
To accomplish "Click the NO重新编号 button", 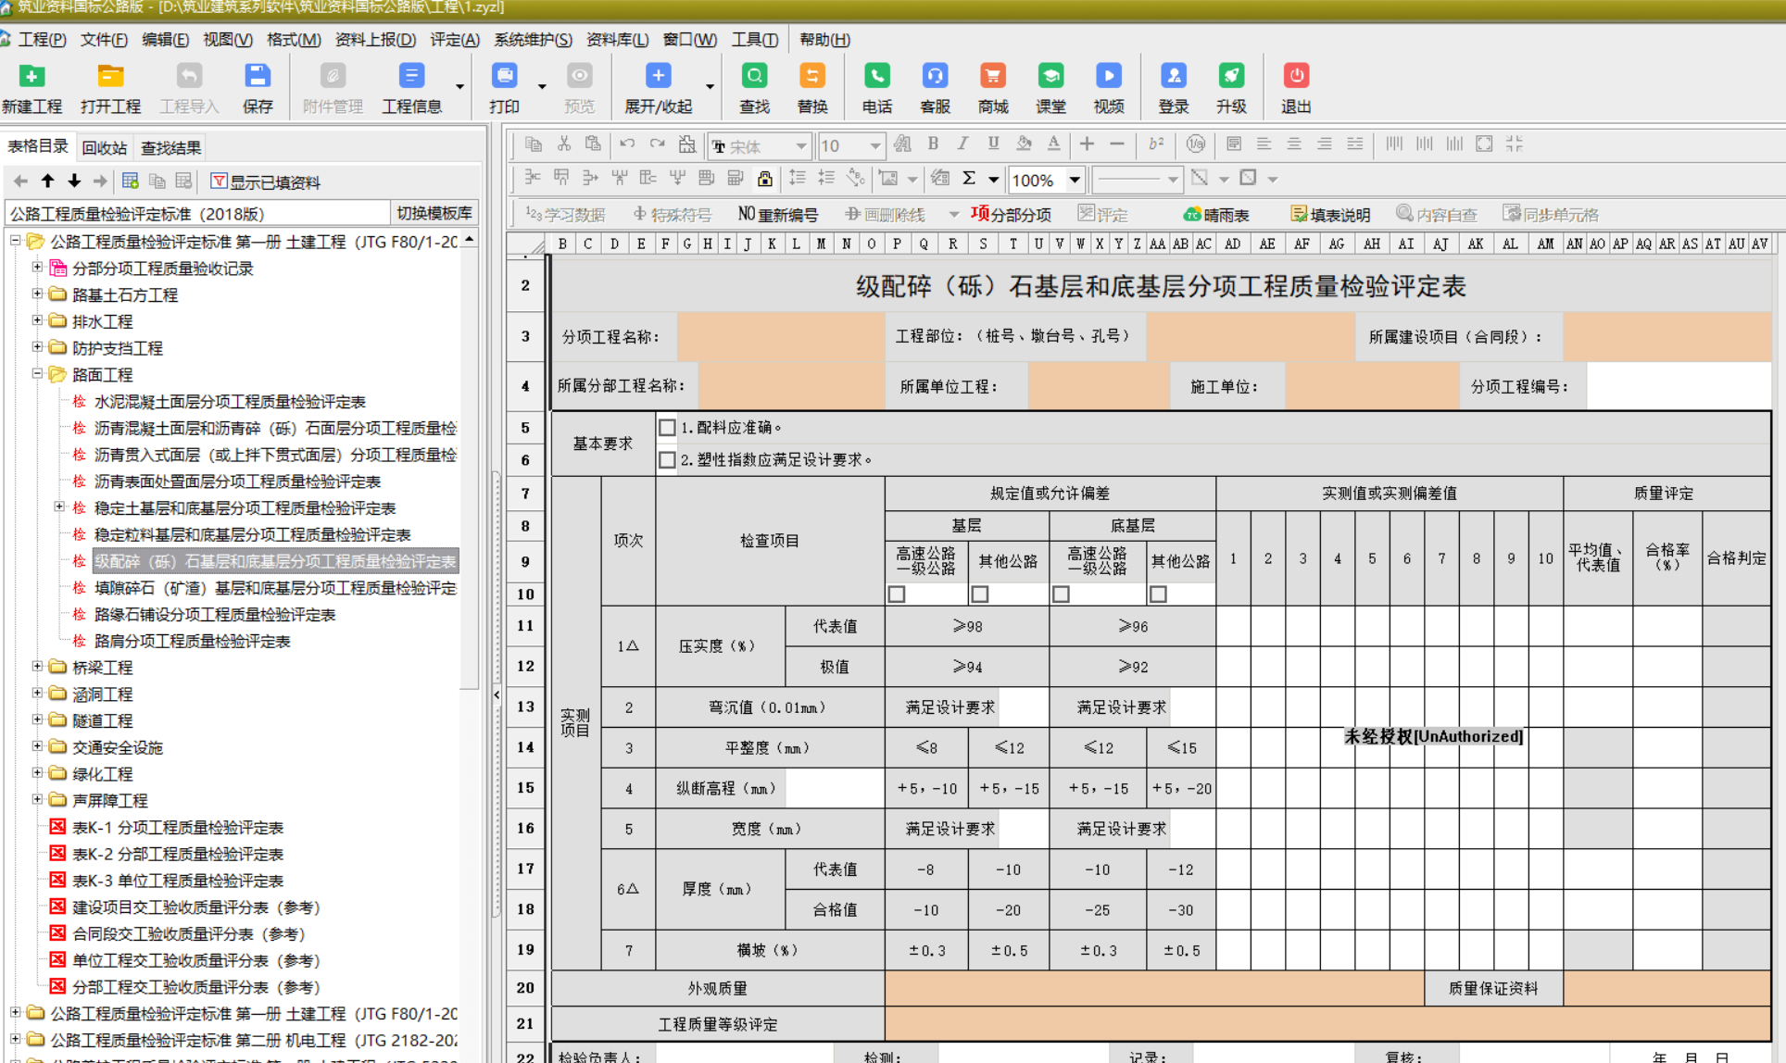I will tap(777, 215).
